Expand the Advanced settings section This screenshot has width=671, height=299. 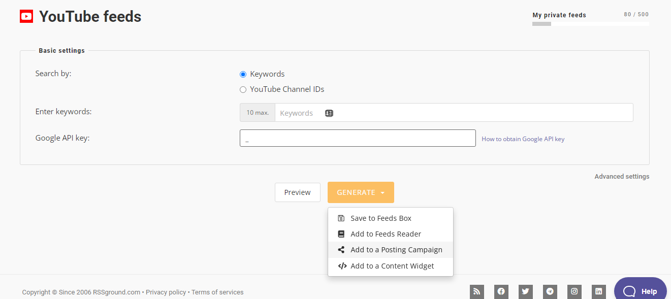(x=622, y=177)
